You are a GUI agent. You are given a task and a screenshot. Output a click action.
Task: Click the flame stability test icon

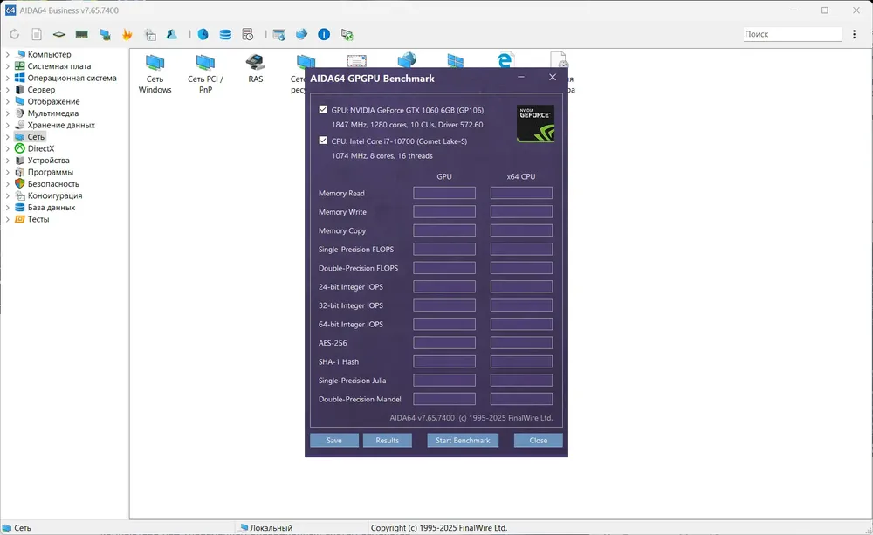click(x=127, y=35)
